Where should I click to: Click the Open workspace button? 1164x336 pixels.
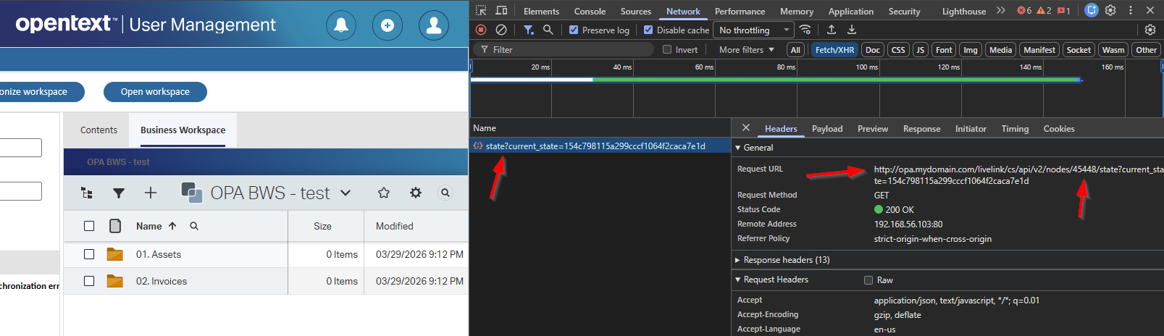(155, 92)
